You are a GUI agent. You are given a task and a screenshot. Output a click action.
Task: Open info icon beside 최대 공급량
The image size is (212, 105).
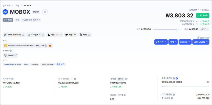(174, 95)
